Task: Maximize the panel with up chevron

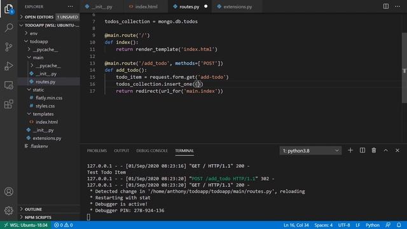Action: (x=386, y=150)
